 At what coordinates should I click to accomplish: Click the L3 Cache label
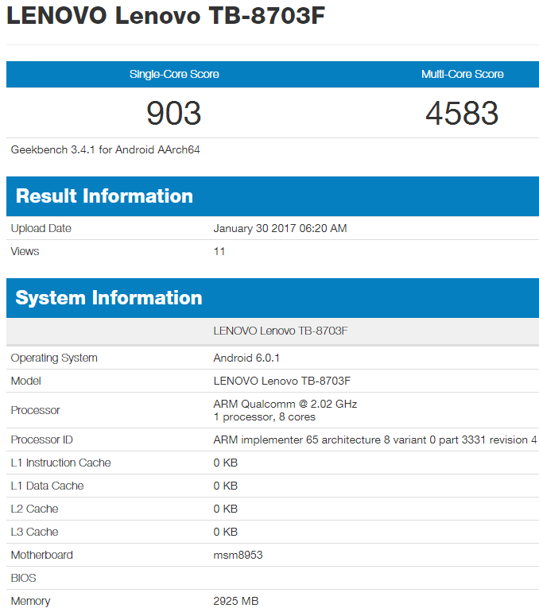click(34, 532)
